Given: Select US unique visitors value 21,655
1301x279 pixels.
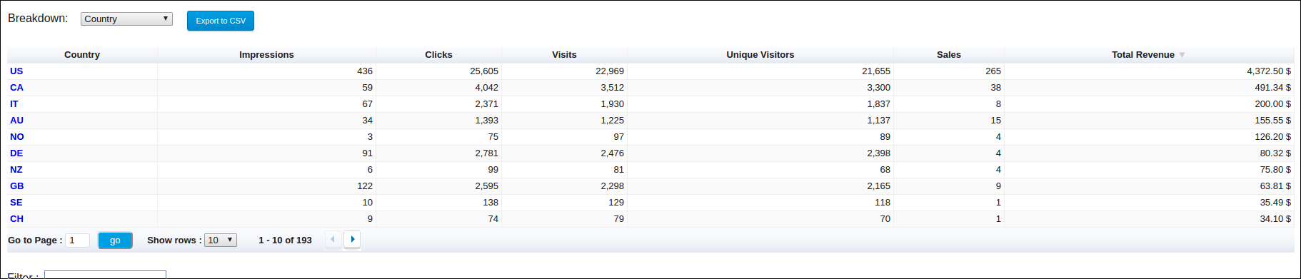Looking at the screenshot, I should [x=876, y=71].
